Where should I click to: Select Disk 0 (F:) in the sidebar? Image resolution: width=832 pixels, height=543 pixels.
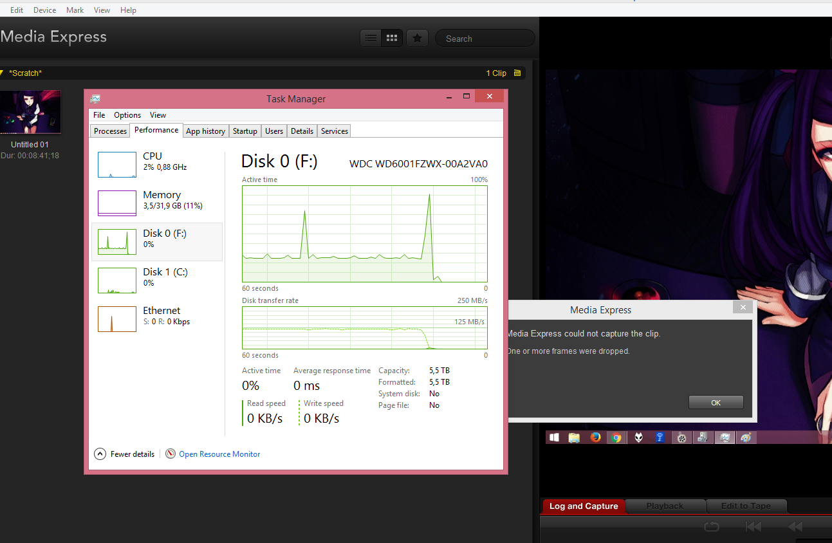click(157, 241)
